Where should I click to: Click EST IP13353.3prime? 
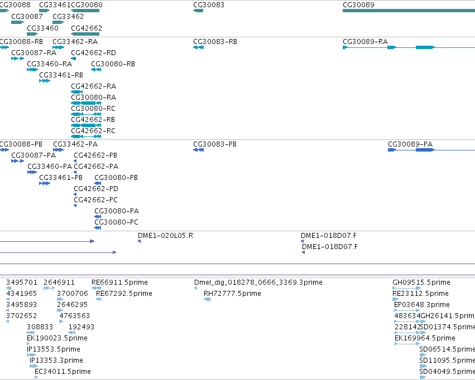(33, 367)
